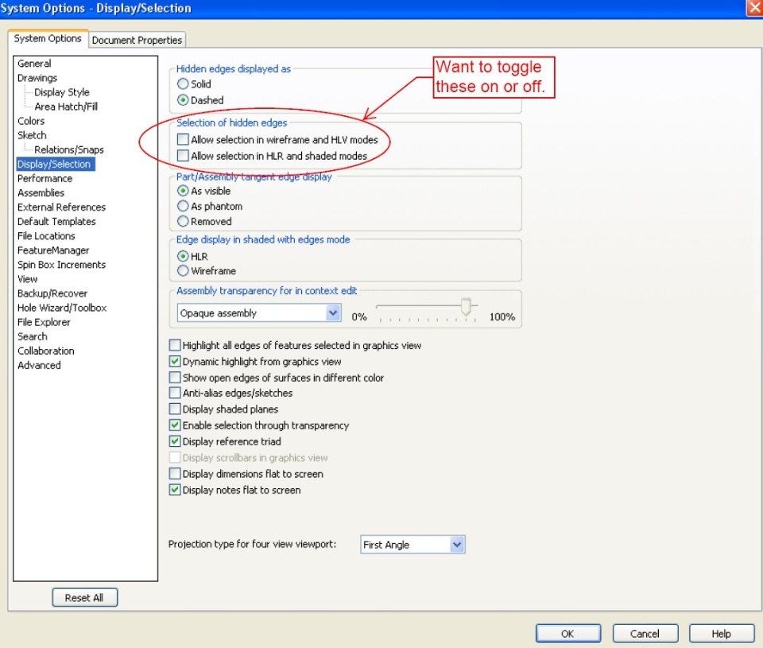The width and height of the screenshot is (763, 648).
Task: Open Collaboration options page
Action: (x=46, y=351)
